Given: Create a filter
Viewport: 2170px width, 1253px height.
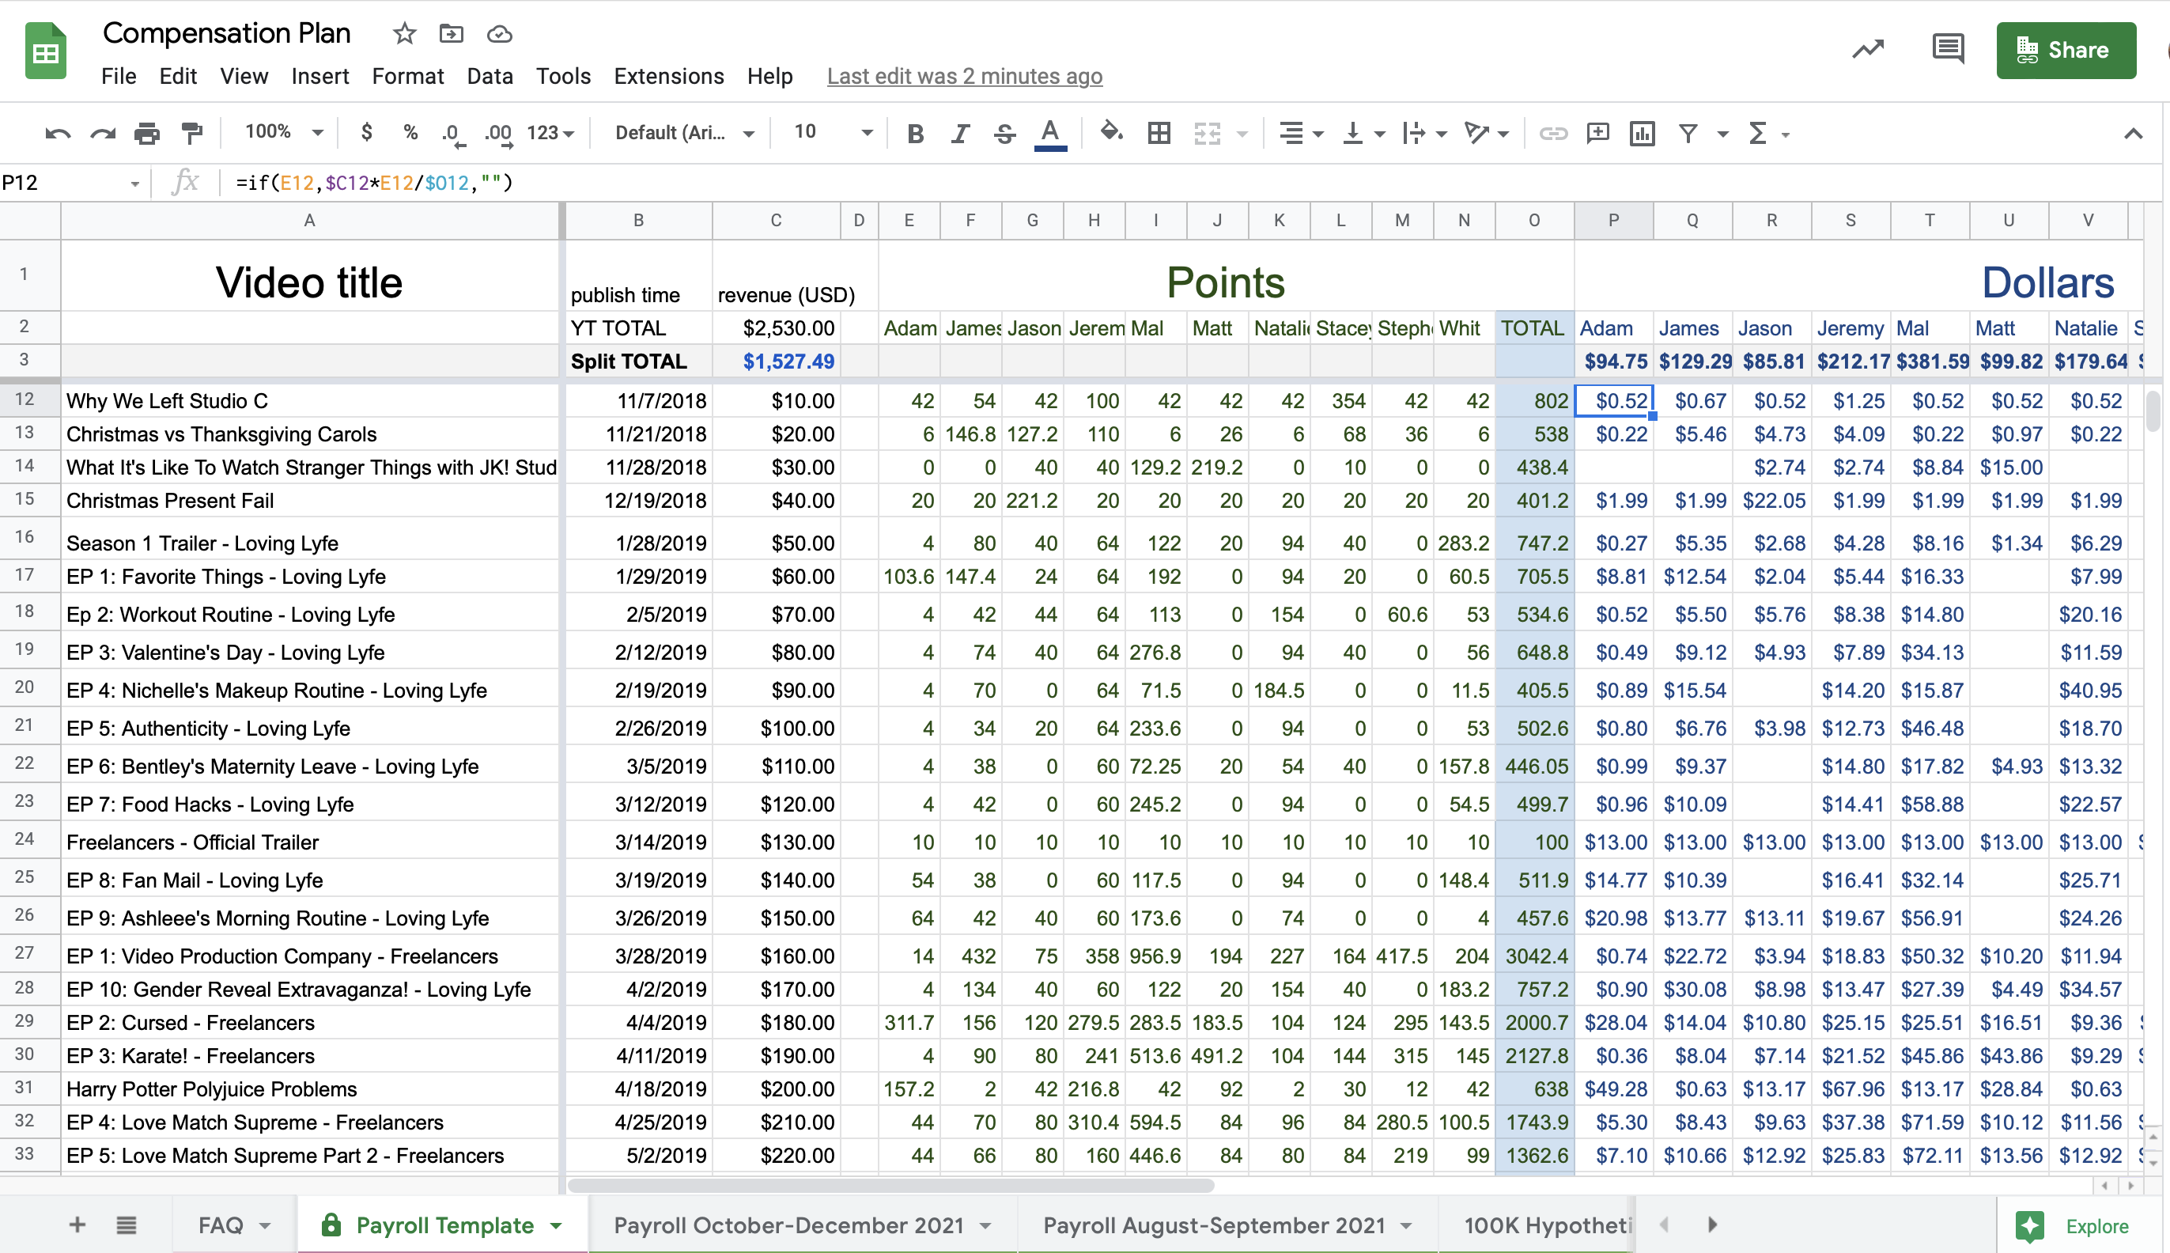Looking at the screenshot, I should [x=1688, y=133].
